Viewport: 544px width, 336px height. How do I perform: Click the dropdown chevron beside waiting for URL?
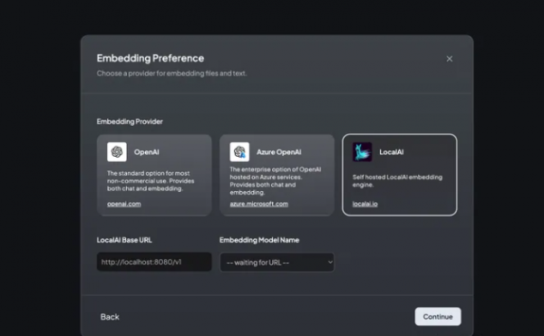click(330, 263)
